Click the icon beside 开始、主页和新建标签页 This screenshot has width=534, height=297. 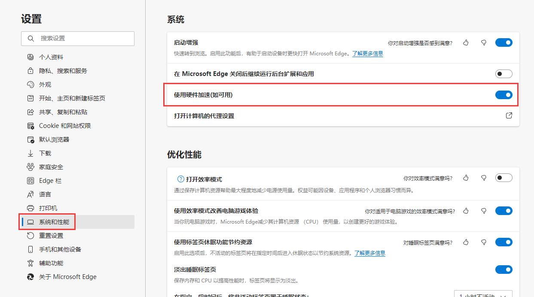30,98
